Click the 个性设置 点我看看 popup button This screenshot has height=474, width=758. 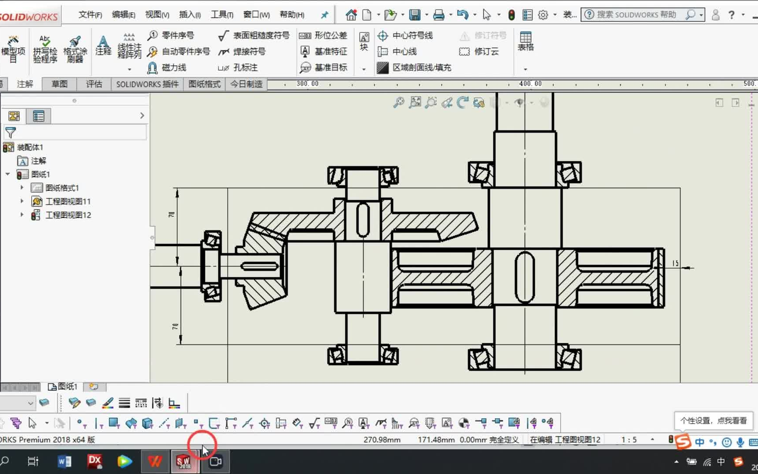pyautogui.click(x=714, y=420)
